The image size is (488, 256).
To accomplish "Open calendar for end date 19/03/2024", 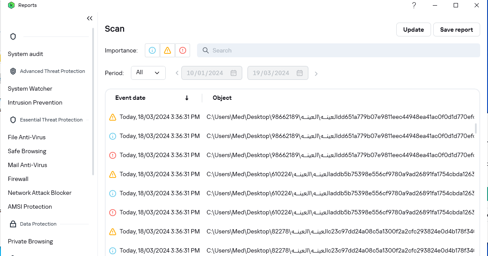I will click(299, 73).
